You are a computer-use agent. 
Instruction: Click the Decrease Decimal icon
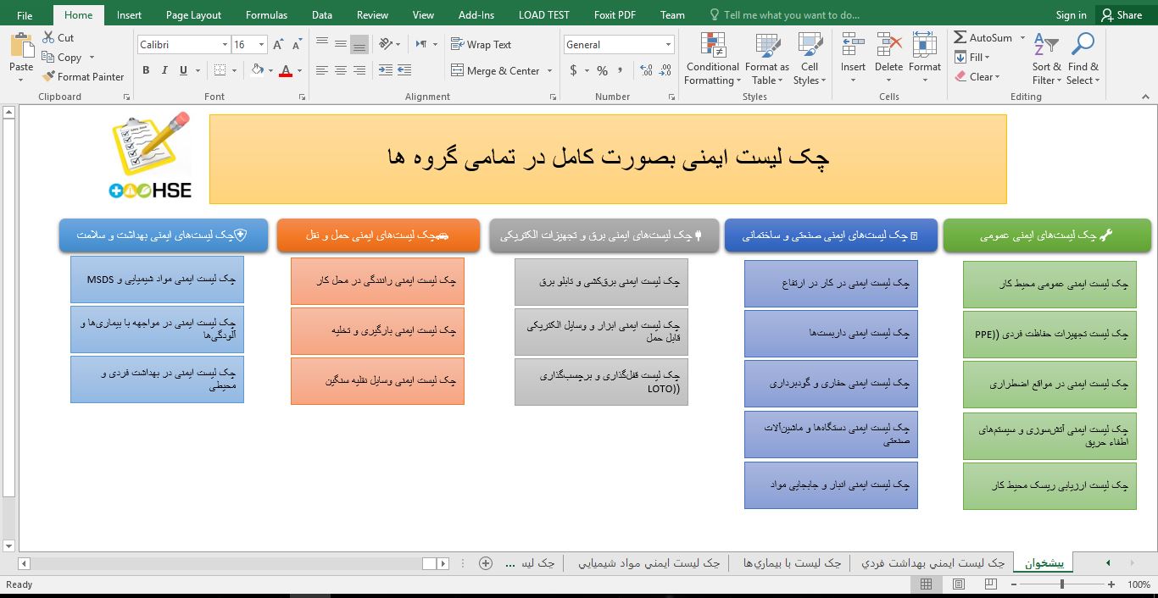pyautogui.click(x=665, y=70)
